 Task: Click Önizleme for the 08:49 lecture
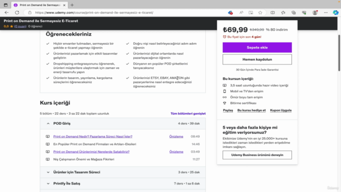[x=176, y=137]
